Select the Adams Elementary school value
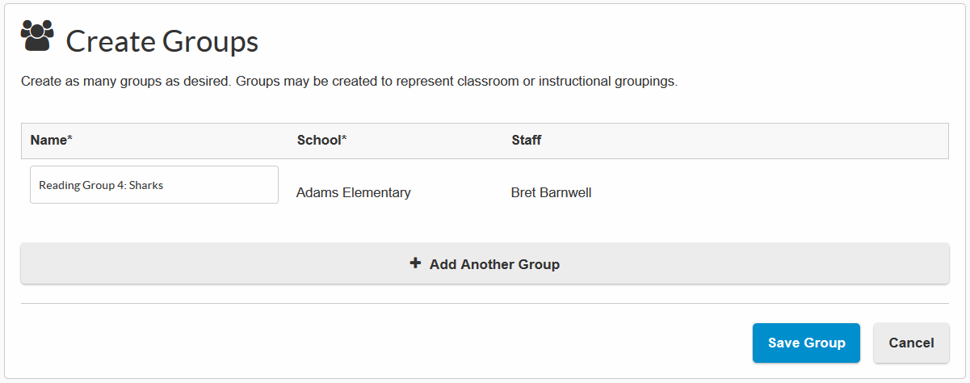 [x=354, y=192]
